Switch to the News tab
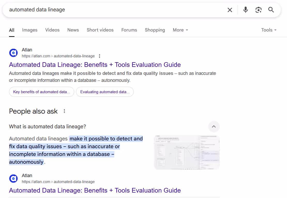 73,30
